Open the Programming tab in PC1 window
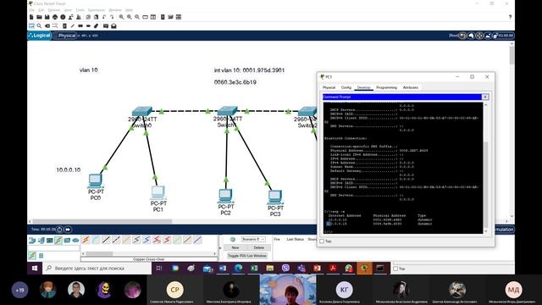 pyautogui.click(x=386, y=87)
